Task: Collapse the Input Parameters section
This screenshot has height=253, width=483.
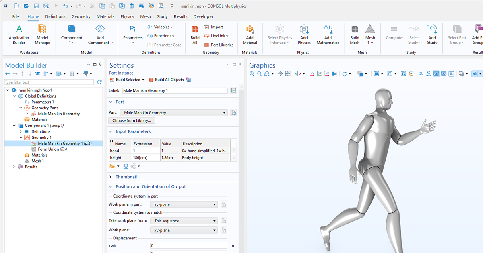Action: 110,131
